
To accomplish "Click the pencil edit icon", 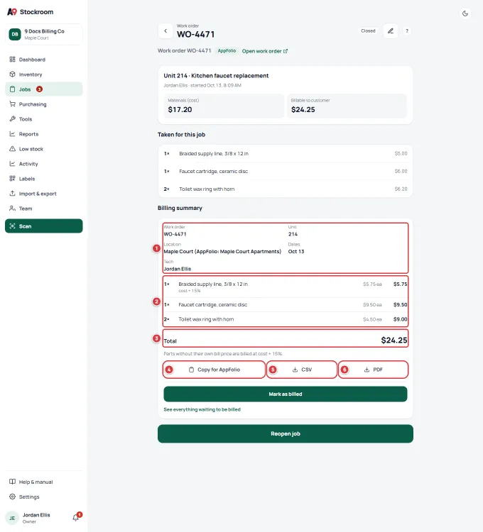I will click(391, 31).
